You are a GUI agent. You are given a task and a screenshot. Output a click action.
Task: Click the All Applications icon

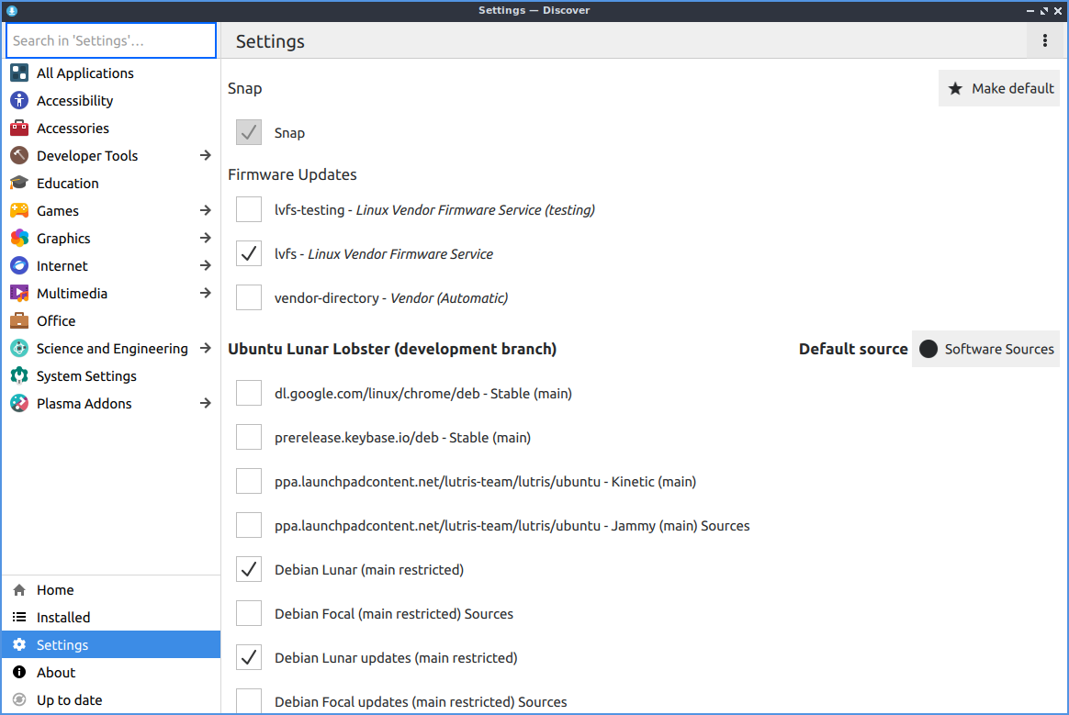(19, 73)
